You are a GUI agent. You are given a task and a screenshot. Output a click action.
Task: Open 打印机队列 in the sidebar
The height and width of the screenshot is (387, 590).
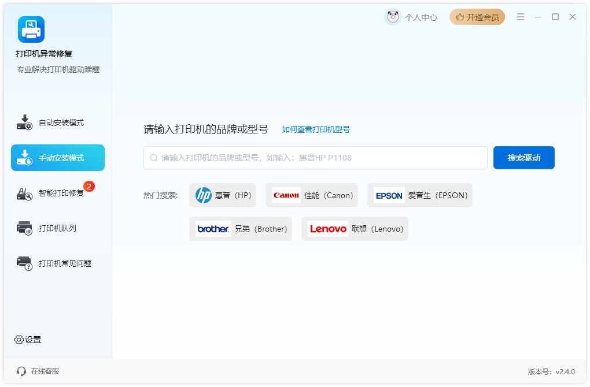[x=58, y=228]
